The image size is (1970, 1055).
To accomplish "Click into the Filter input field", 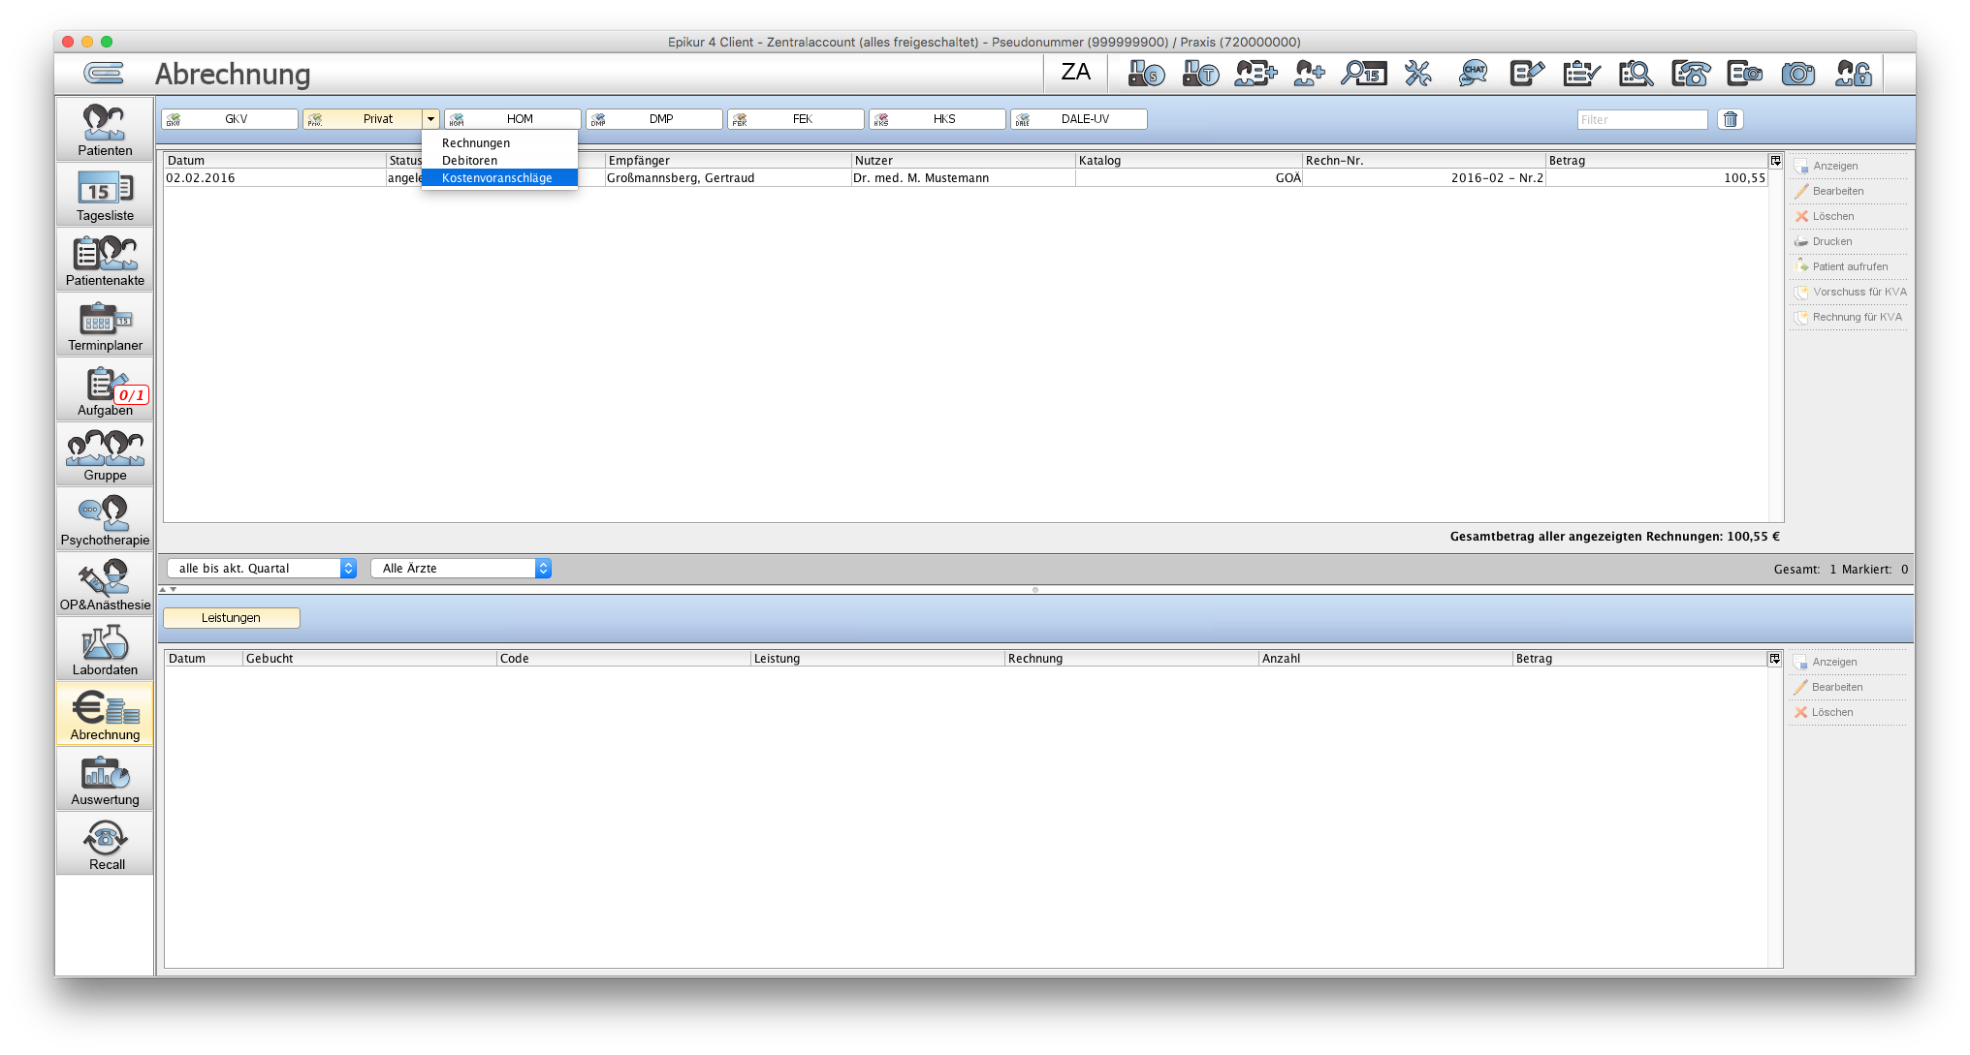I will tap(1642, 119).
